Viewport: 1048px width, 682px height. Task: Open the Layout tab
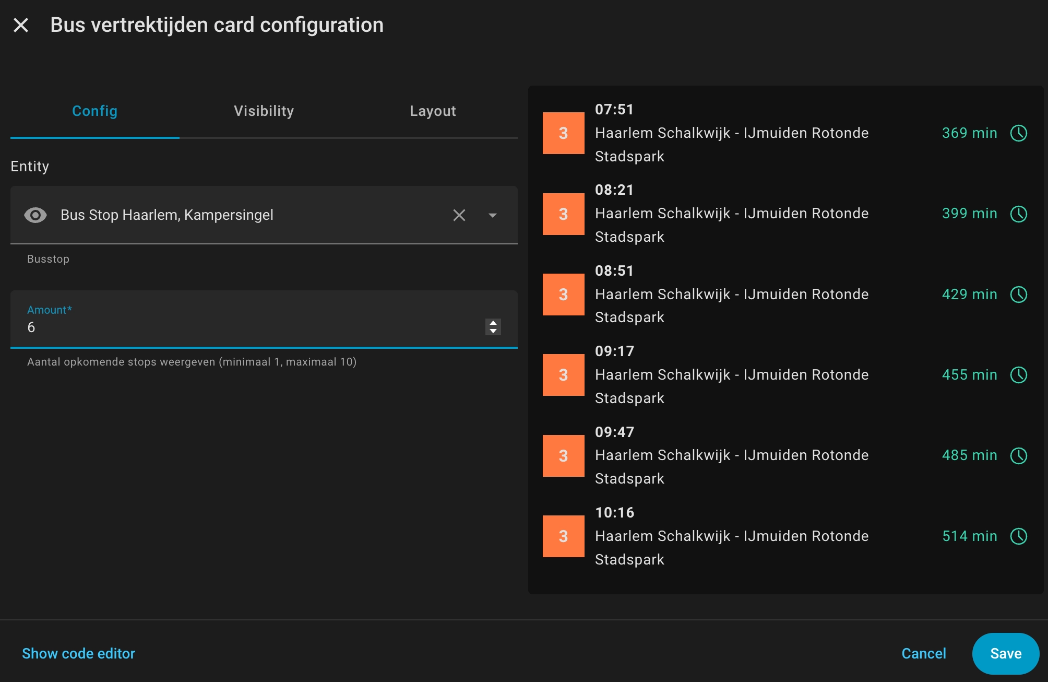(433, 111)
